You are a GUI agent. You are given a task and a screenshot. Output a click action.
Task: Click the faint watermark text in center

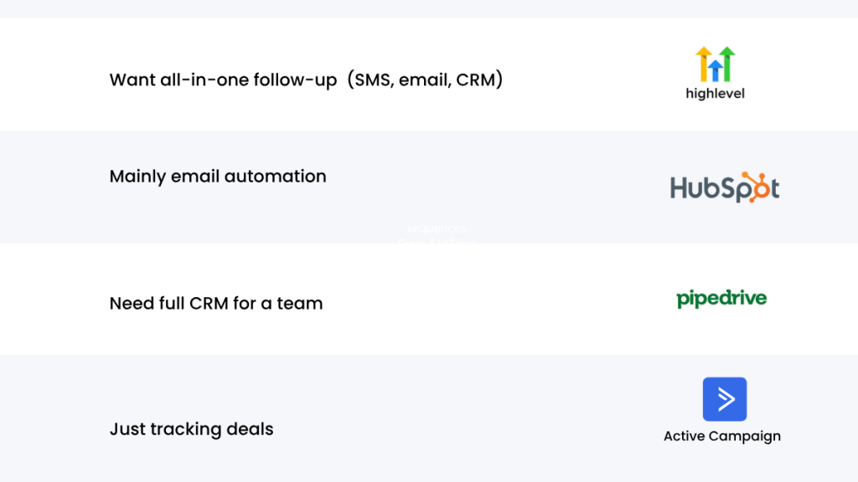coord(437,235)
